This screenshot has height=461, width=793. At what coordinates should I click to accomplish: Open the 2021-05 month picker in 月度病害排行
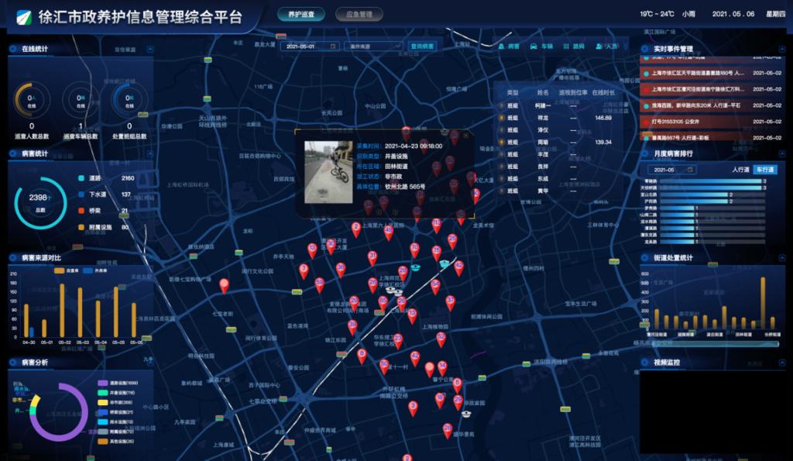[671, 169]
